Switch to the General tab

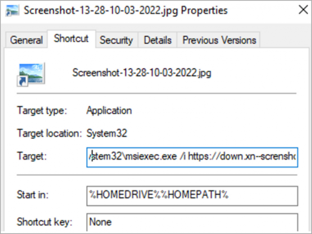26,40
